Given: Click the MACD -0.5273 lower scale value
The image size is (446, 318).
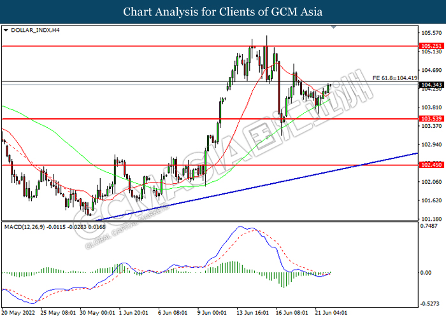Looking at the screenshot, I should [x=430, y=304].
